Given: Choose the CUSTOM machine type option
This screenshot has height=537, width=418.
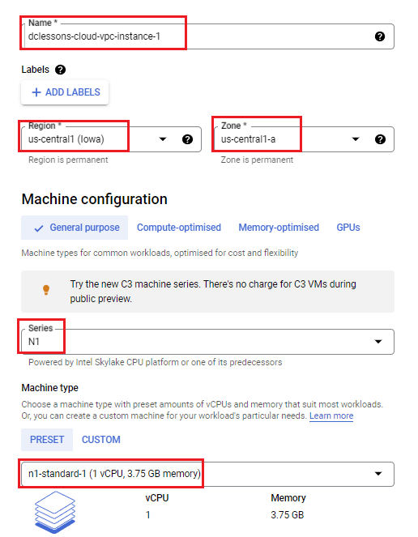Looking at the screenshot, I should click(101, 440).
